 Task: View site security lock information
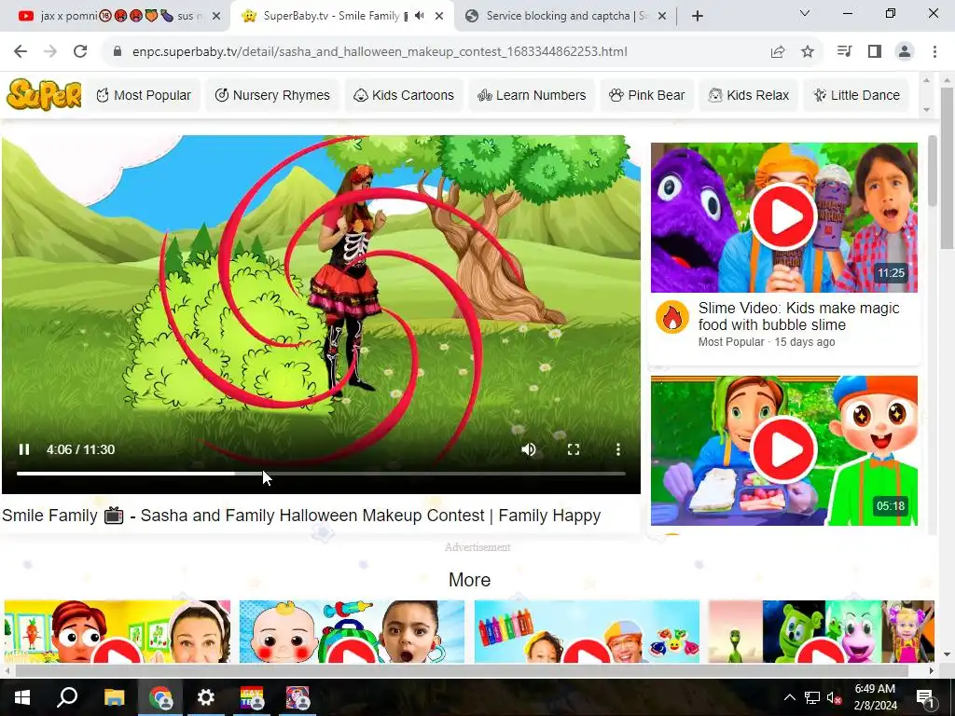(x=118, y=52)
